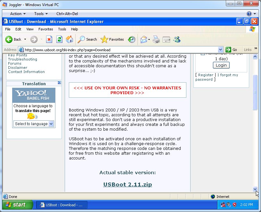The image size is (261, 212).
Task: Open Virtual PC Tools menu
Action: 41,14
